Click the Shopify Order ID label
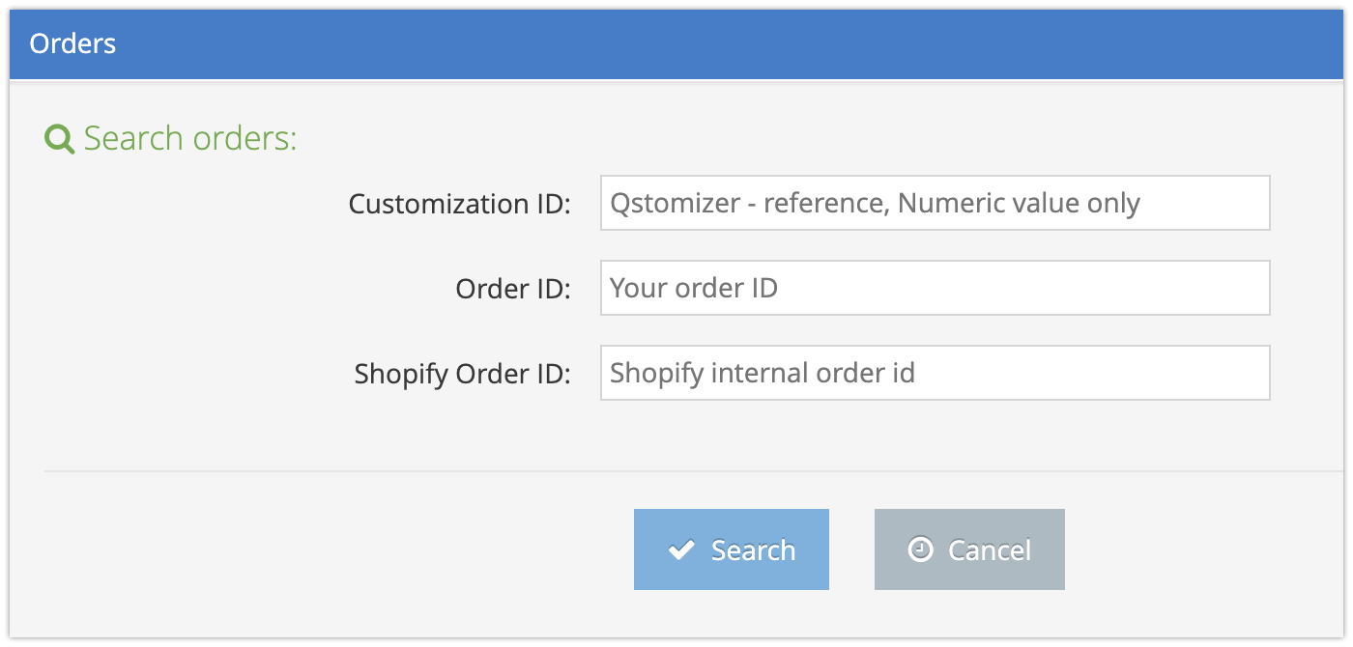The height and width of the screenshot is (647, 1353). (x=463, y=374)
